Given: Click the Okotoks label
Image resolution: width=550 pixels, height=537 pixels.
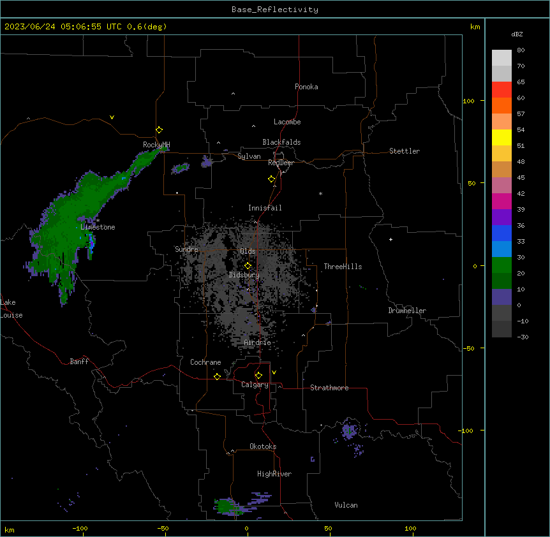Looking at the screenshot, I should point(263,446).
